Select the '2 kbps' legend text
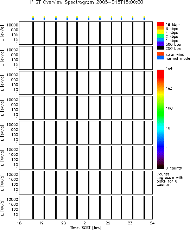 tap(172, 37)
